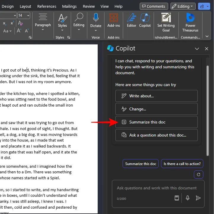Open the Editing mode dropdown
Image resolution: width=214 pixels, height=214 pixels.
[183, 6]
